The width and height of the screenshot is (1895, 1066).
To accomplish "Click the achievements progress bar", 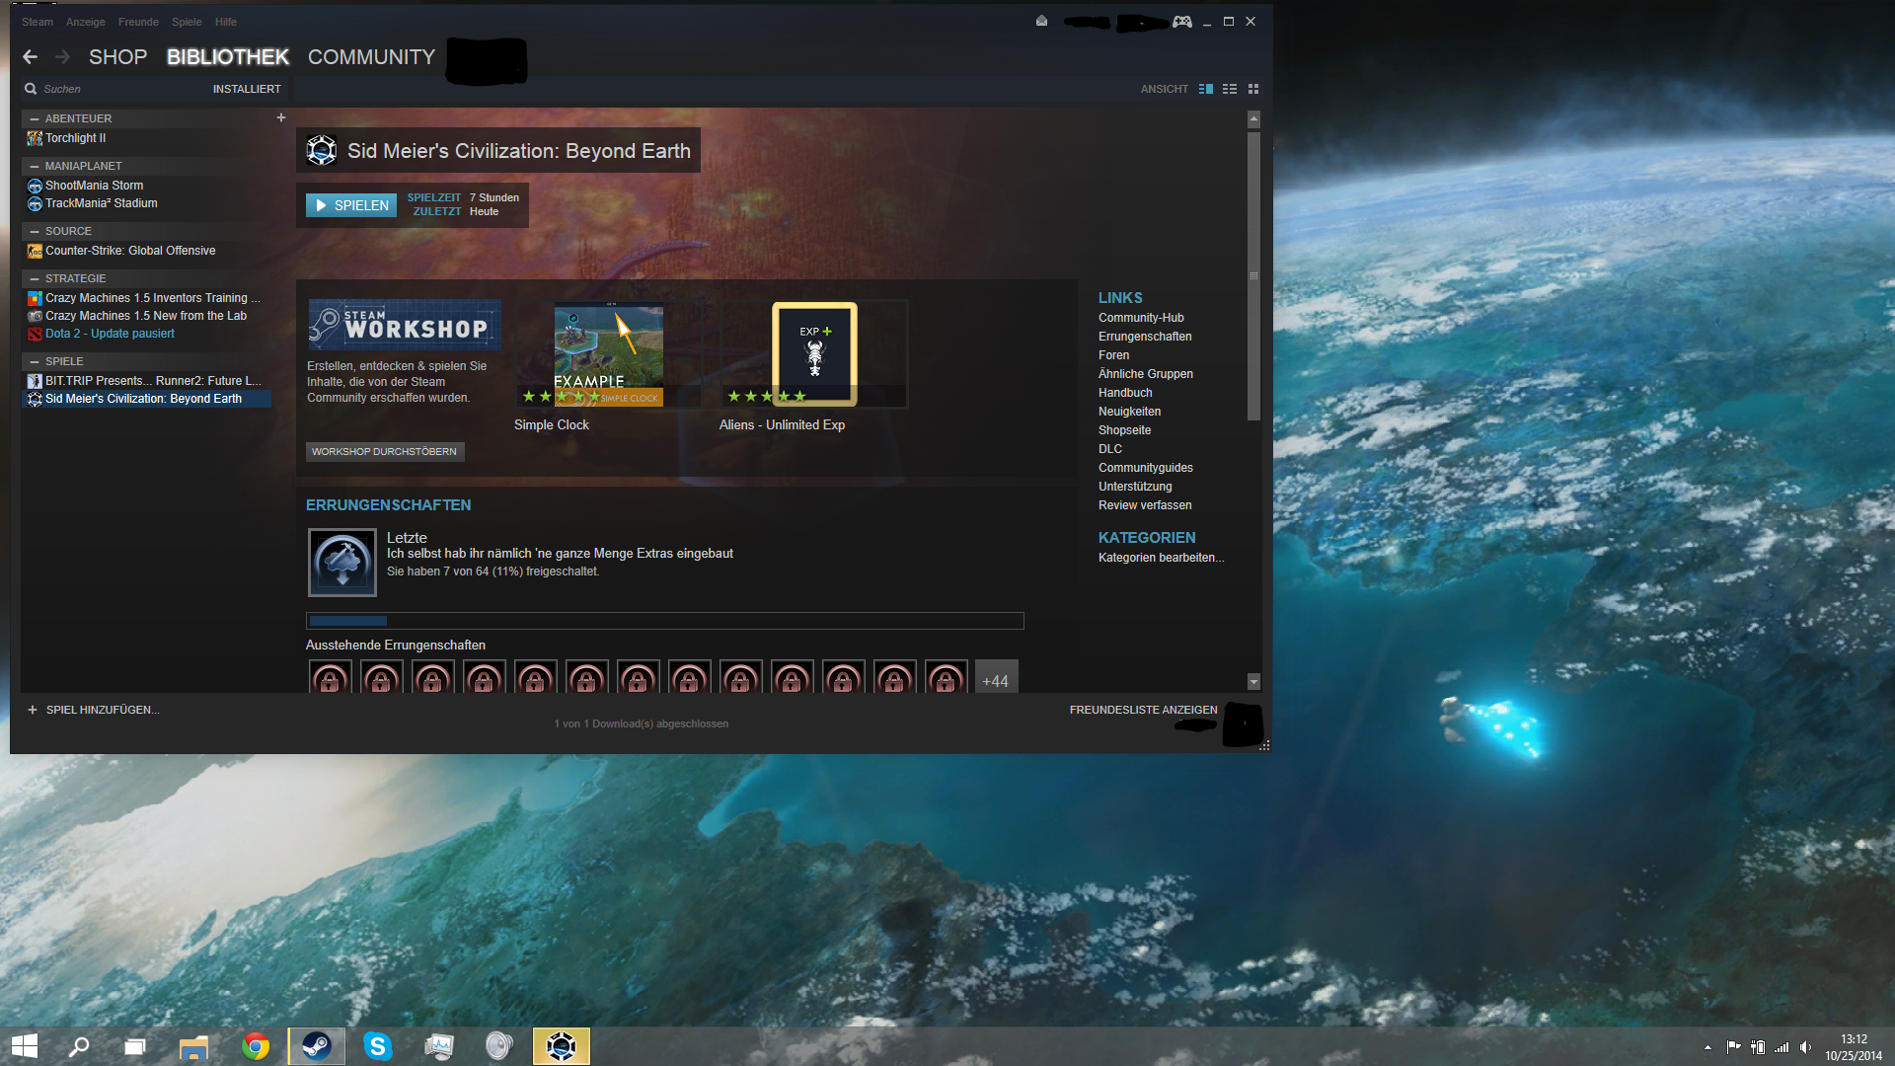I will 665,621.
